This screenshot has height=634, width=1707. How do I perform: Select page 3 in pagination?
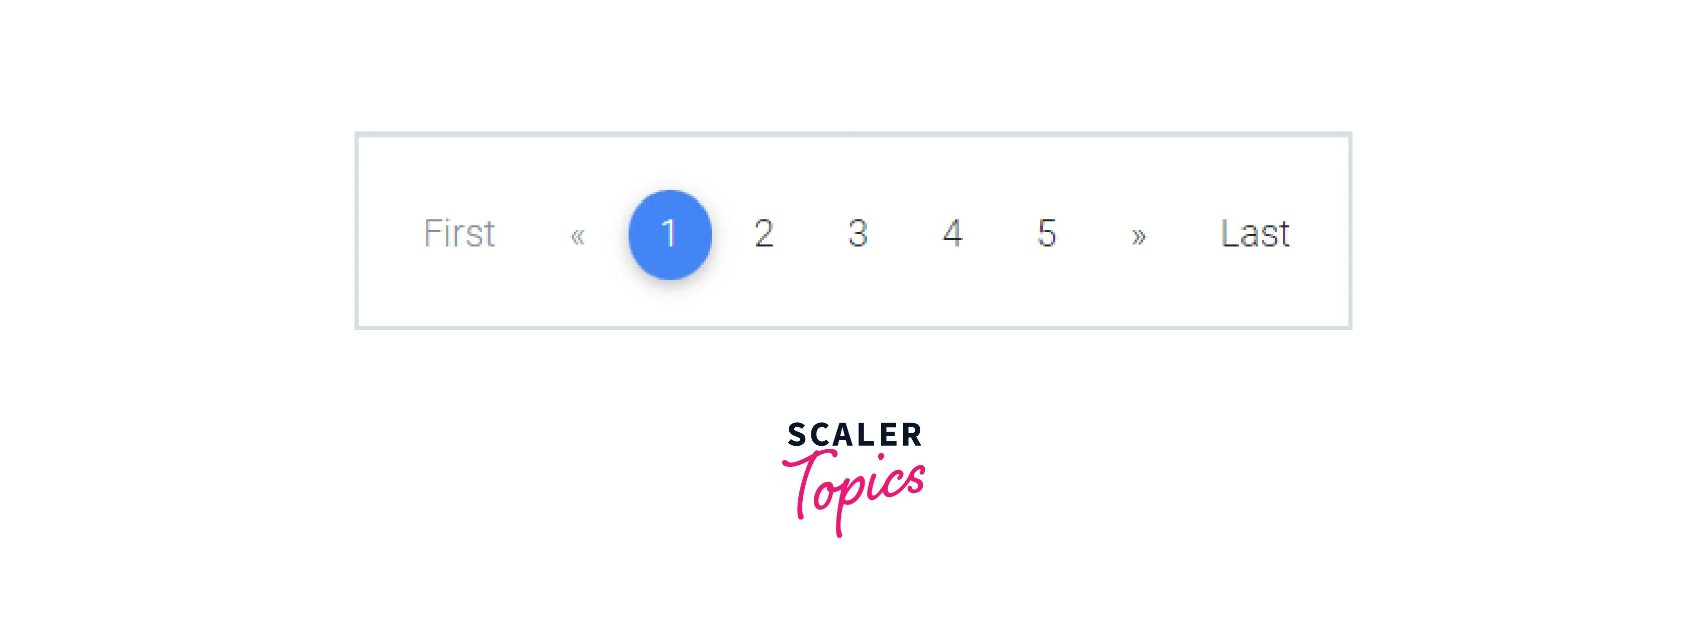pos(852,232)
